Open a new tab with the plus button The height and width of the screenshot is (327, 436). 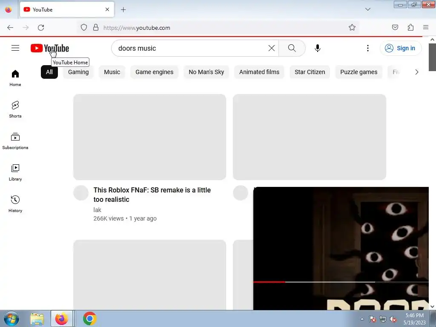123,10
